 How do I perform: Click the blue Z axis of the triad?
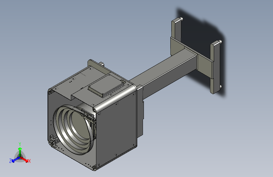pos(16,160)
